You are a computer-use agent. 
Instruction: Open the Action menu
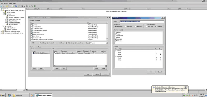pos(6,3)
